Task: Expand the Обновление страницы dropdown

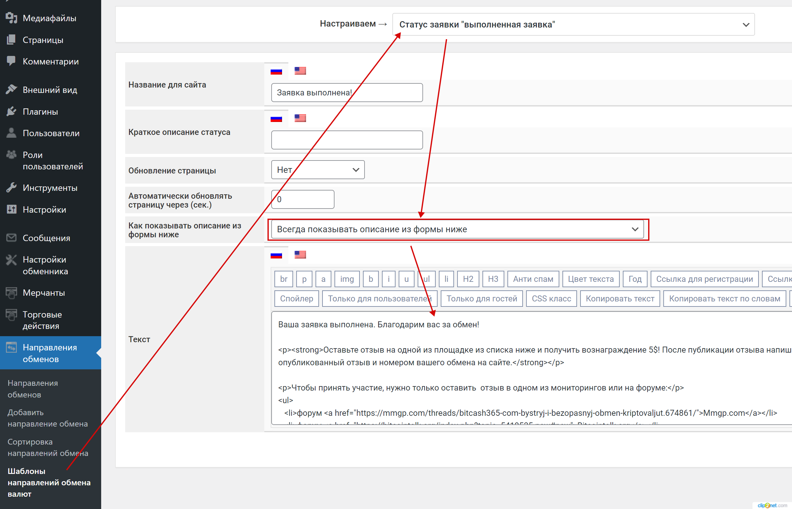Action: coord(317,170)
